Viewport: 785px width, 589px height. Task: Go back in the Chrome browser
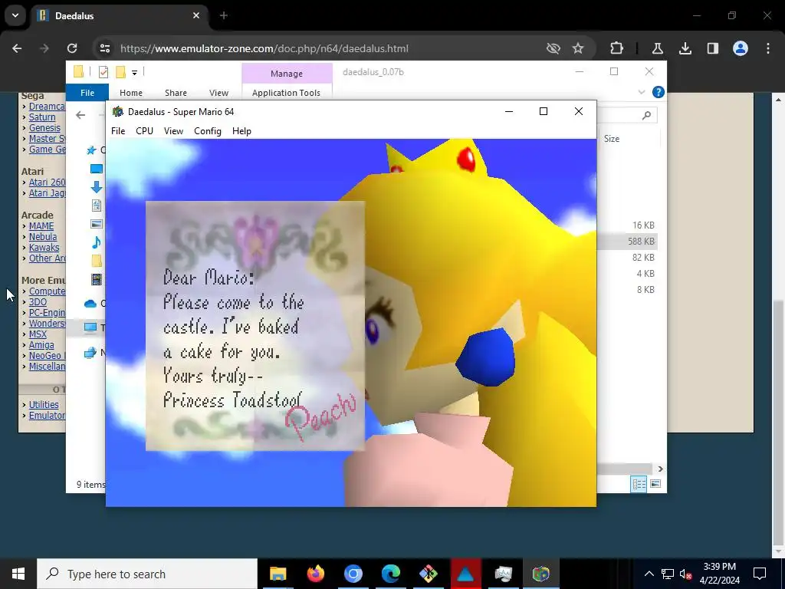click(x=17, y=48)
